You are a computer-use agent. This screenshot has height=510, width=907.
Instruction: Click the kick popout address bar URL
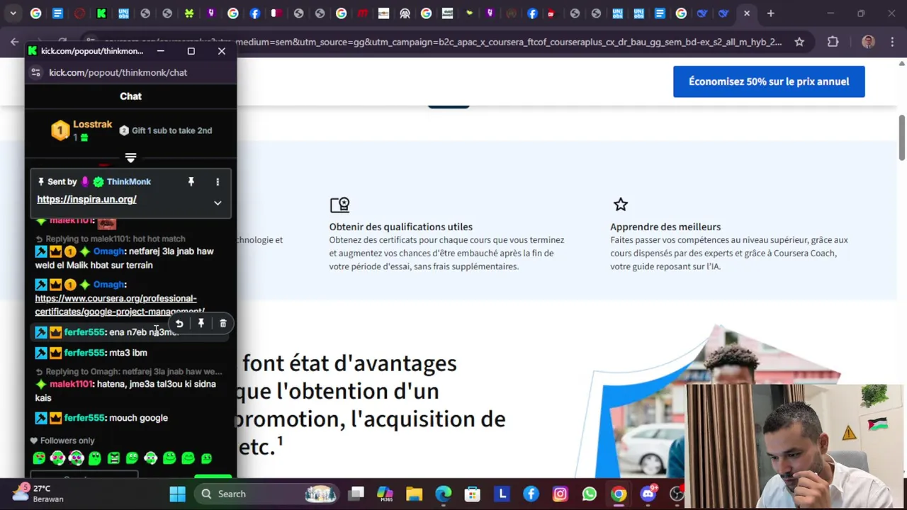pyautogui.click(x=118, y=72)
